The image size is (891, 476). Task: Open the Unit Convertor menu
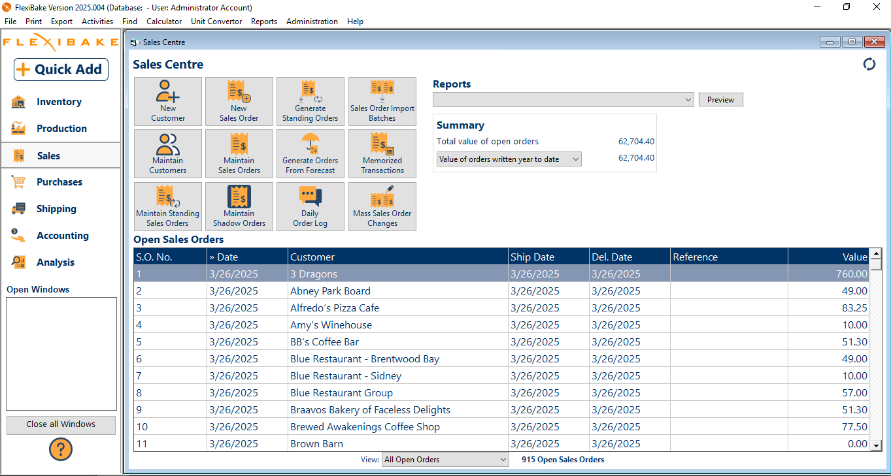[x=216, y=22]
